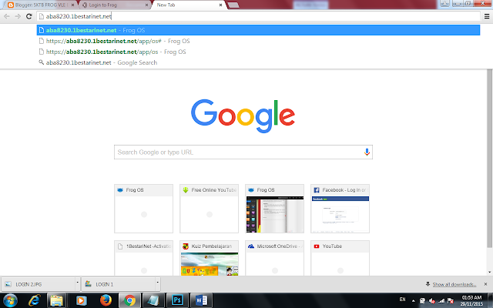Switch to the Chrome taskbar button
Viewport: 493px width, 308px height.
[x=129, y=301]
